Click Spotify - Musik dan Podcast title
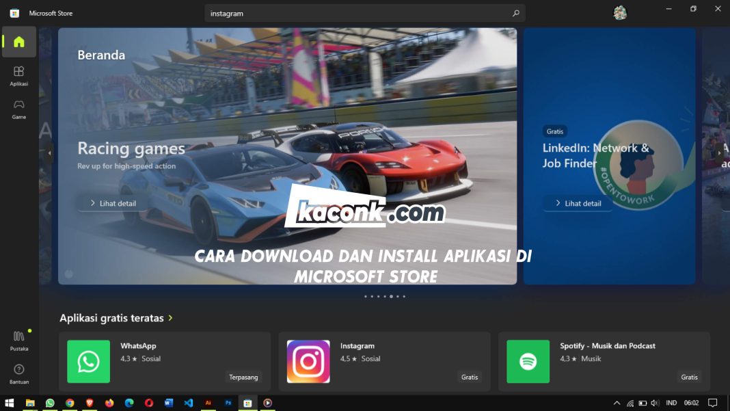Screen dimensions: 730x411 (608, 346)
